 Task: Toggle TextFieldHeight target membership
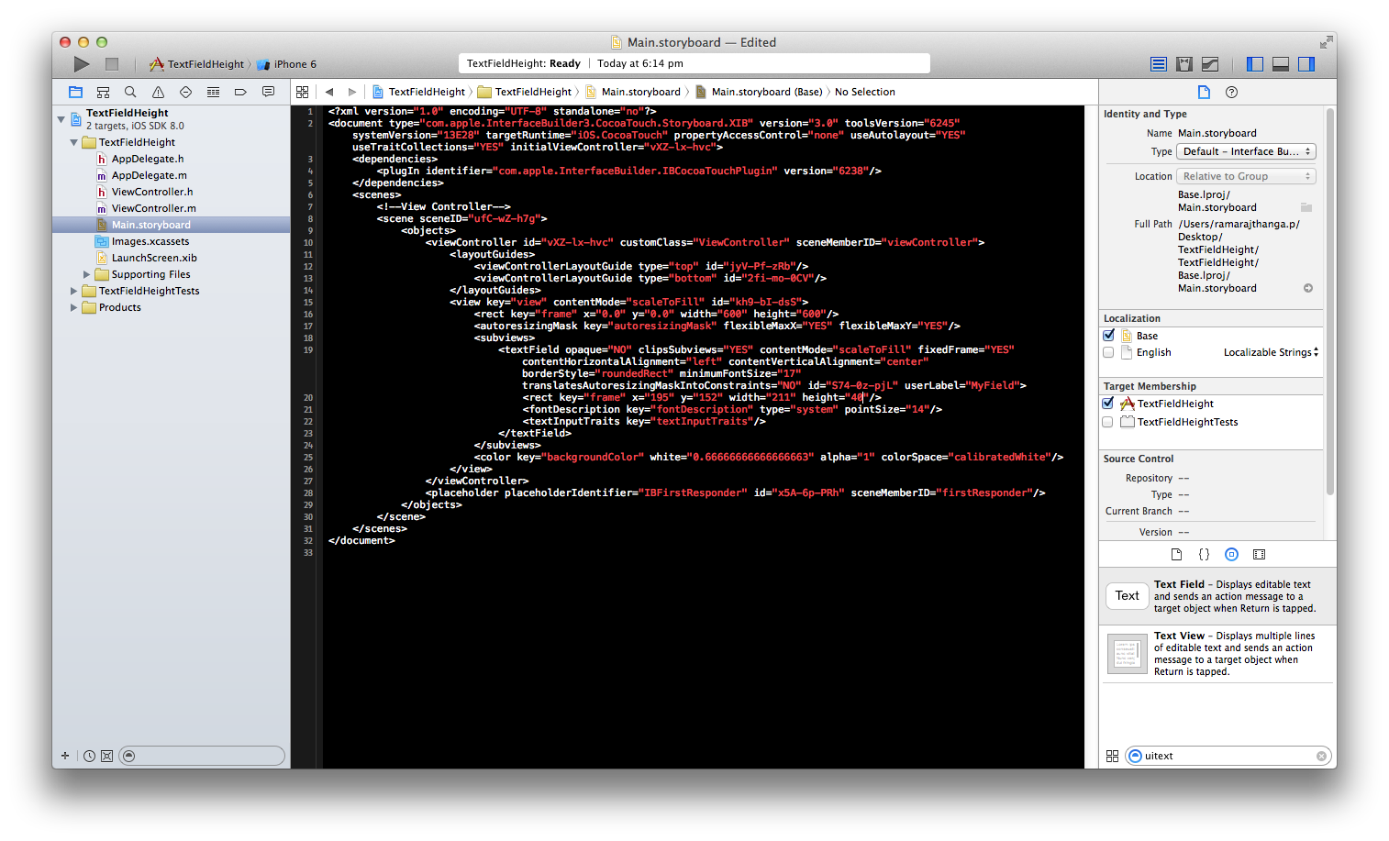1108,404
